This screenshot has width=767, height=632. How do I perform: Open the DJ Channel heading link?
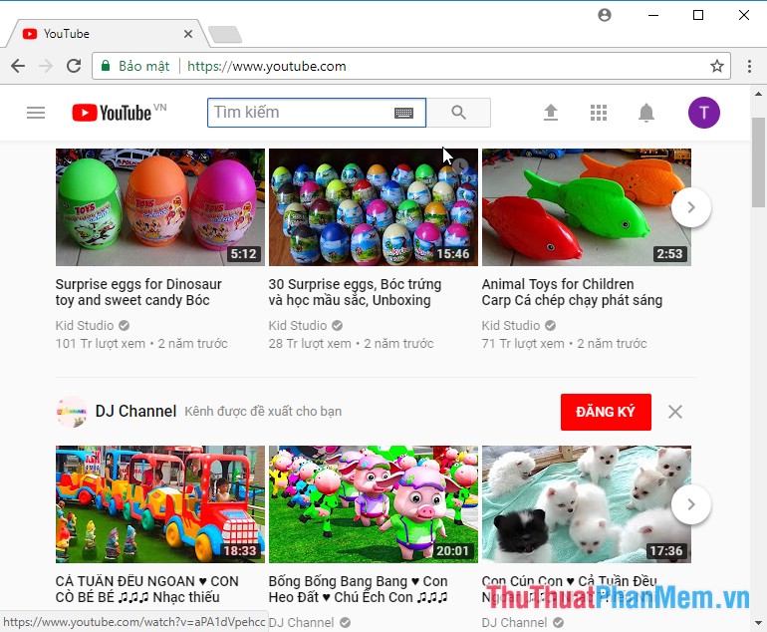[x=135, y=412]
